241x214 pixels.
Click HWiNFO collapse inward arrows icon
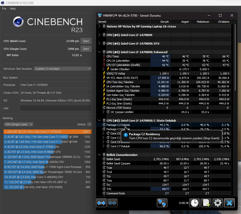[x=112, y=203]
